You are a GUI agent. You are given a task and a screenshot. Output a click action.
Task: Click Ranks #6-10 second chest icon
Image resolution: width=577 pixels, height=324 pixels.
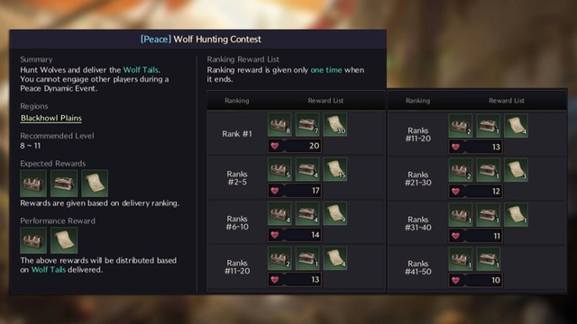click(x=307, y=214)
